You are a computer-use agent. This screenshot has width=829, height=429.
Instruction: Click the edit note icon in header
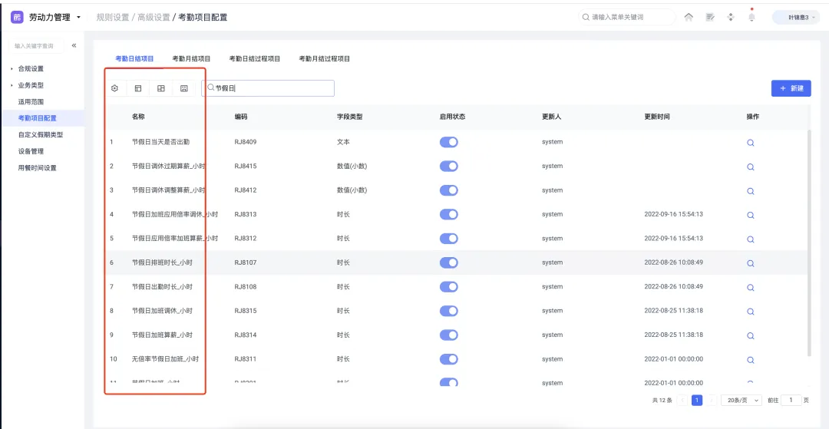[x=710, y=17]
